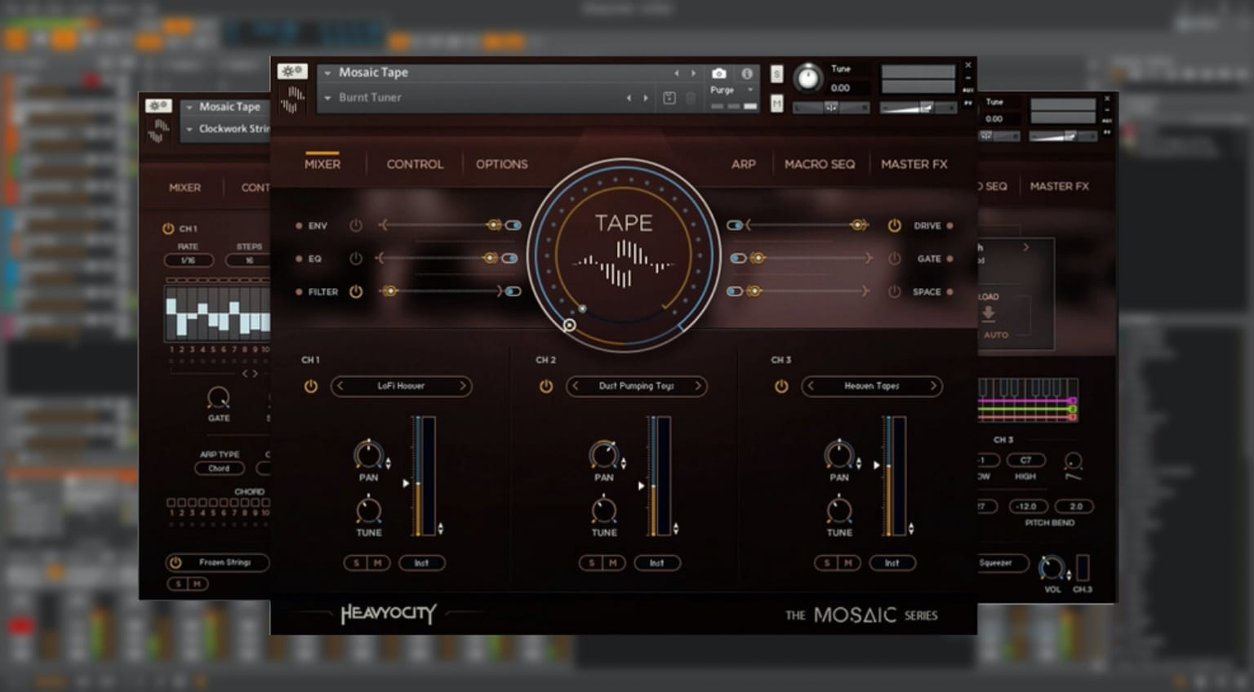This screenshot has width=1254, height=692.
Task: Toggle the FILTER power icon
Action: pyautogui.click(x=356, y=291)
